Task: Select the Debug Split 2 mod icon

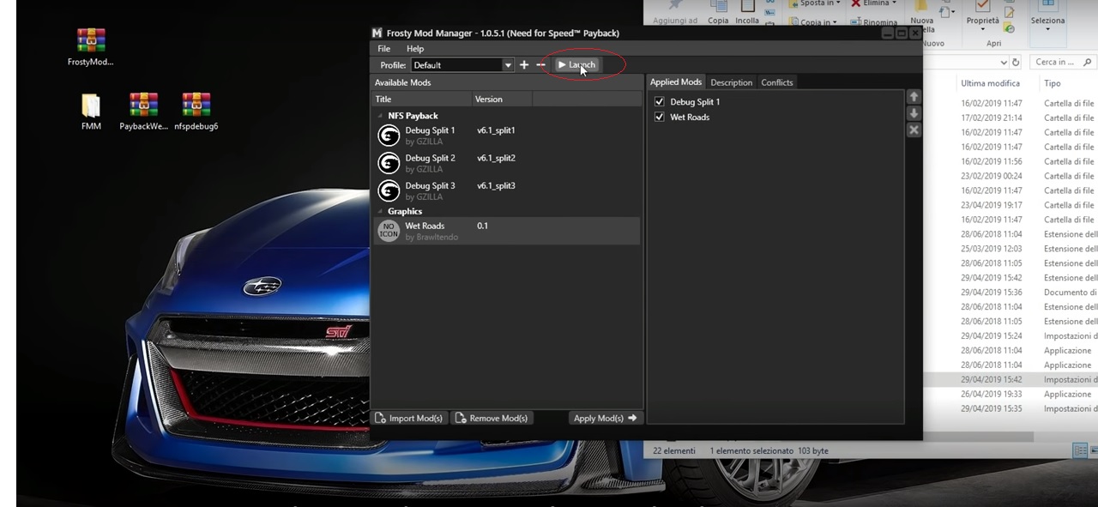Action: click(x=389, y=163)
